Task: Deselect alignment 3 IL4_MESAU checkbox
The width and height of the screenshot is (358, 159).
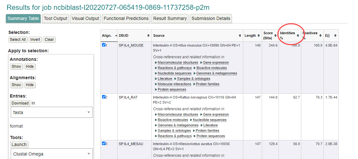Action: coord(104,143)
